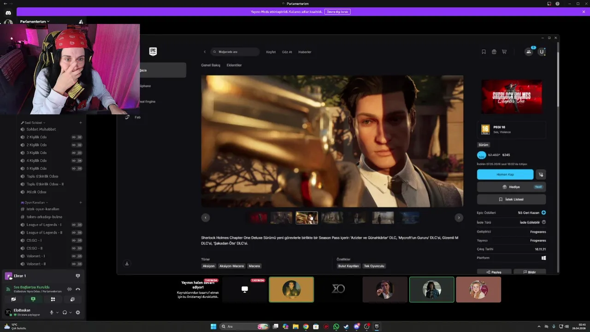Filter by Bulut Kayıtları feature tag

[x=348, y=266]
